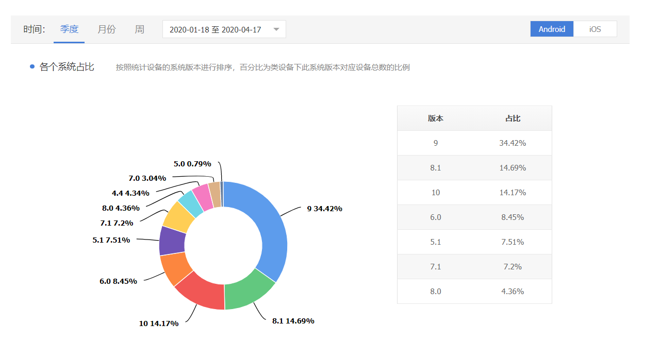This screenshot has width=660, height=358.
Task: Click the 版本 table column header
Action: 436,118
